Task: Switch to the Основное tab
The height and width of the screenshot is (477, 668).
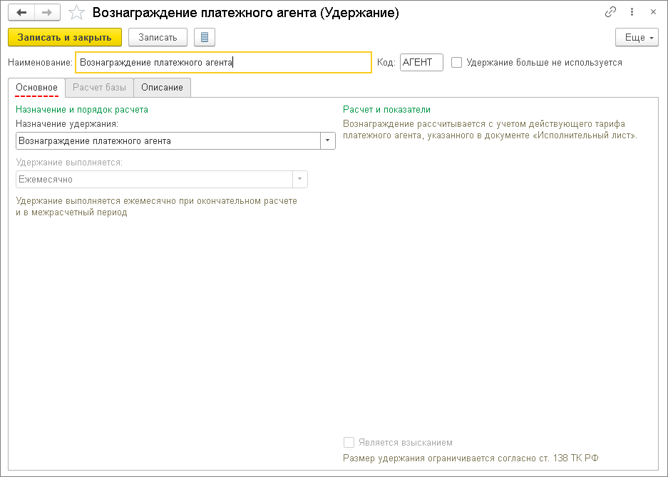Action: pyautogui.click(x=36, y=87)
